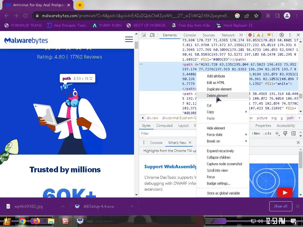This screenshot has width=303, height=227.
Task: Choose Expand recursively
Action: (223, 151)
